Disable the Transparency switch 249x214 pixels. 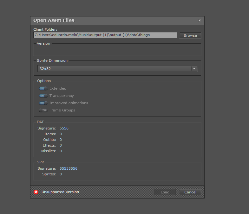click(x=43, y=96)
